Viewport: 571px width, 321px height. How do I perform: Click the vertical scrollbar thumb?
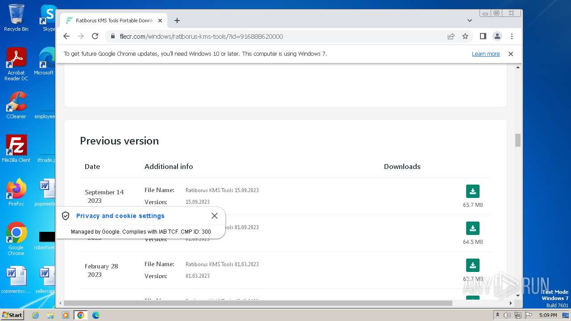pyautogui.click(x=518, y=140)
